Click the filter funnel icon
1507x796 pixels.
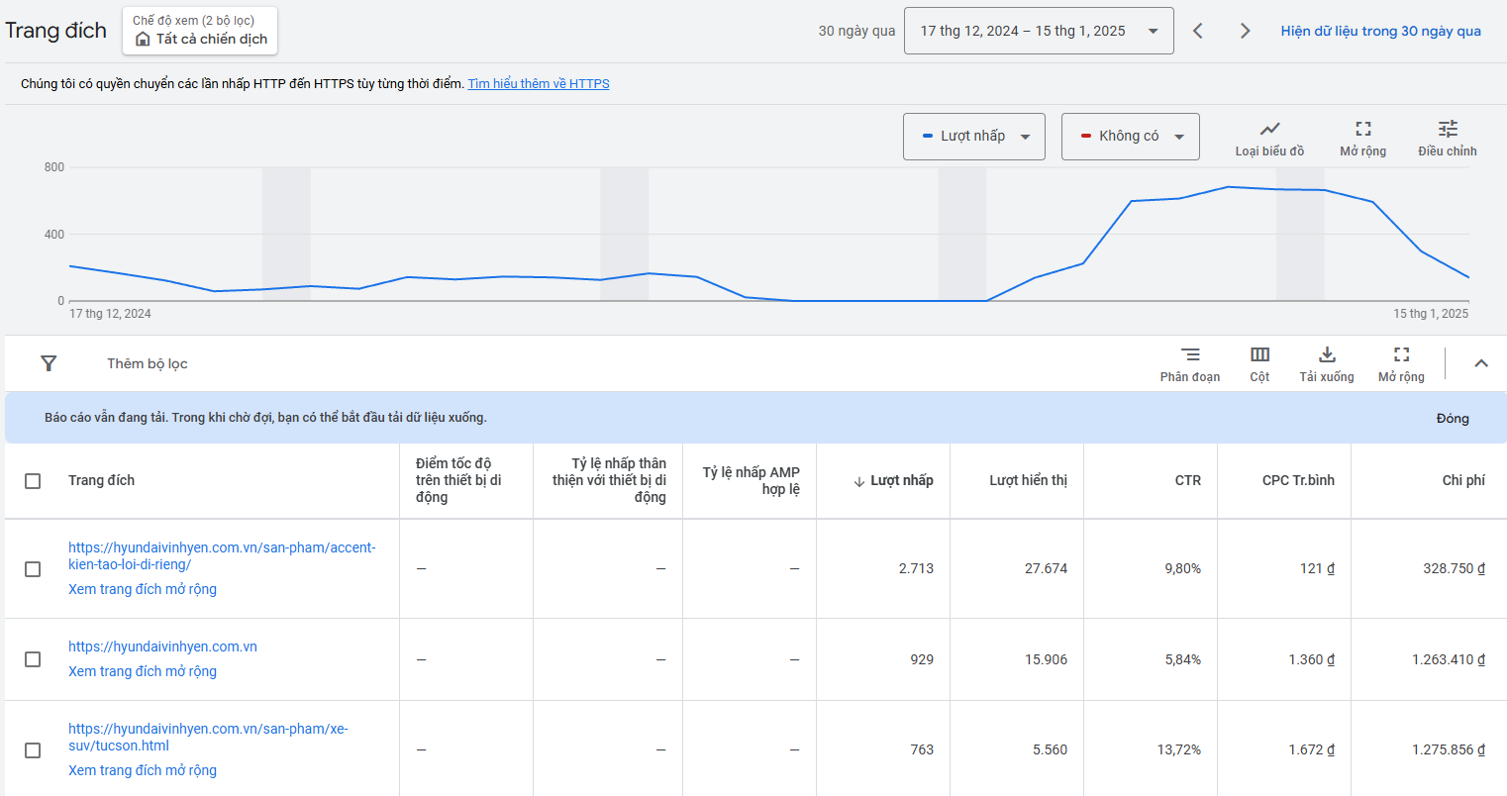point(49,363)
